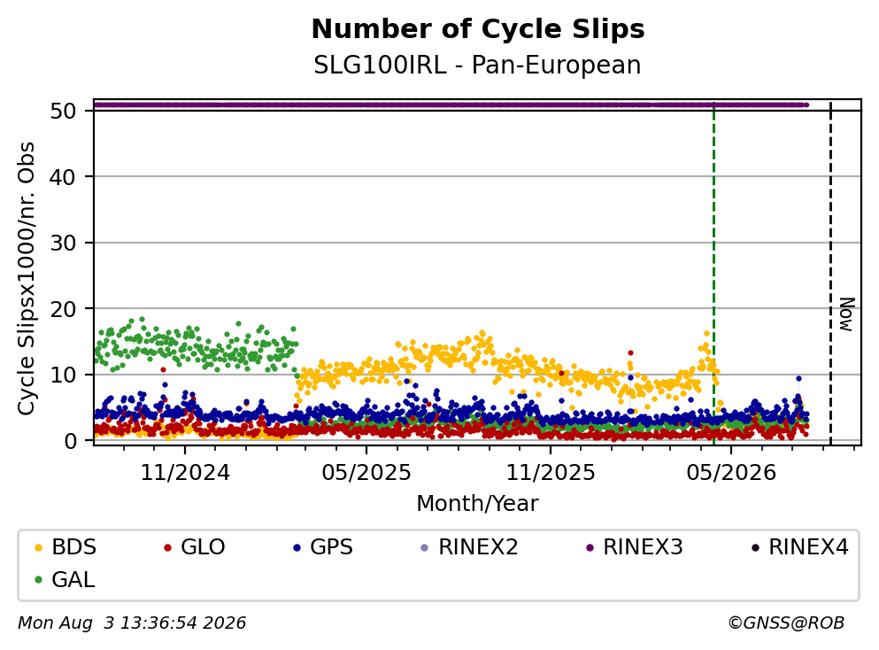
Task: Click the Number of Cycle Slips title
Action: point(478,29)
